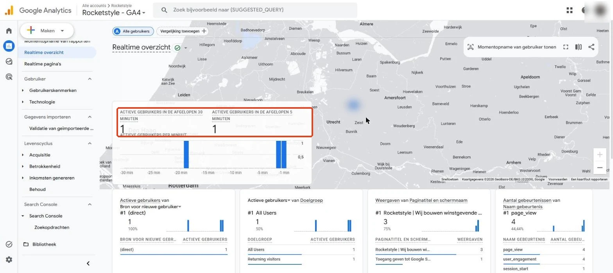
Task: Click the compare columns icon
Action: [x=579, y=47]
